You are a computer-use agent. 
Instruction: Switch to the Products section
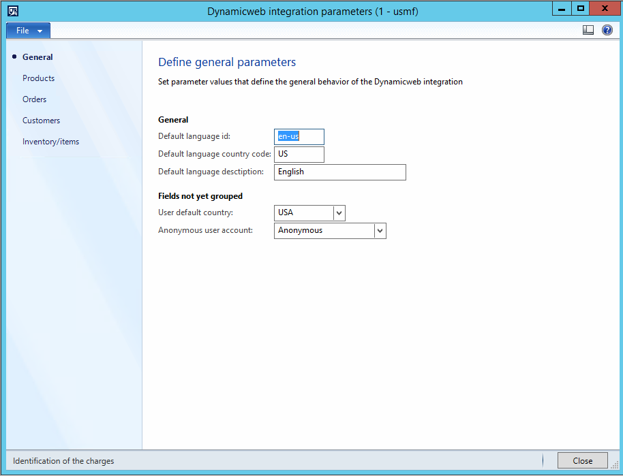tap(38, 78)
